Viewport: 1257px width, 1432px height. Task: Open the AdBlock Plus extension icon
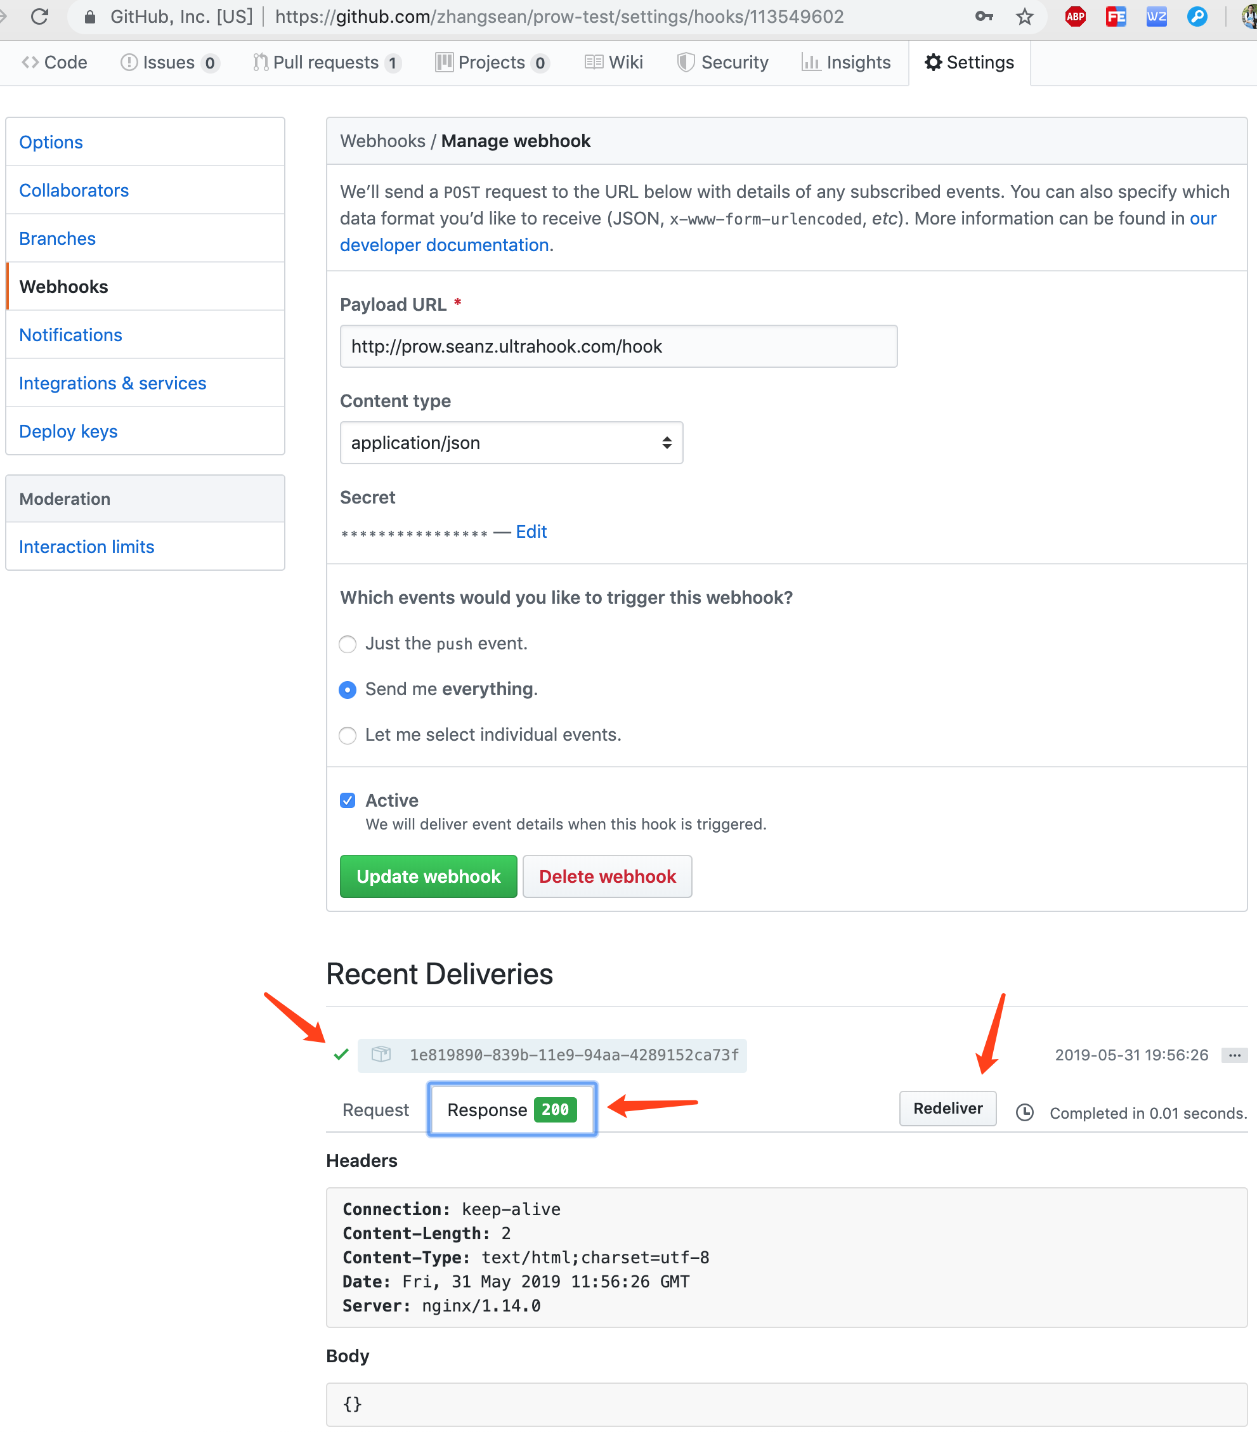point(1075,16)
